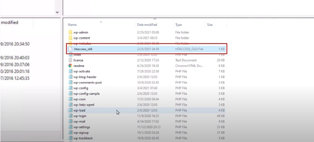Click the wp-signup PHP file icon
Screen dimensions: 314x142
[70, 133]
